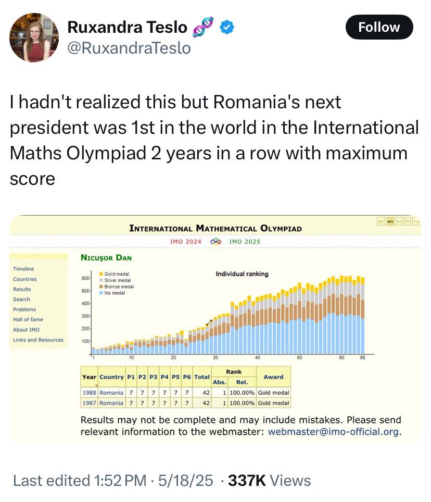Open Problems in the sidebar
The height and width of the screenshot is (502, 431).
click(x=24, y=309)
